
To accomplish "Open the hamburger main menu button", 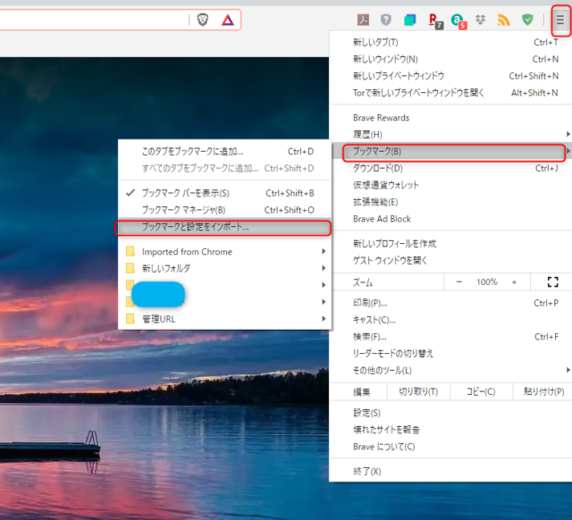I will 560,20.
